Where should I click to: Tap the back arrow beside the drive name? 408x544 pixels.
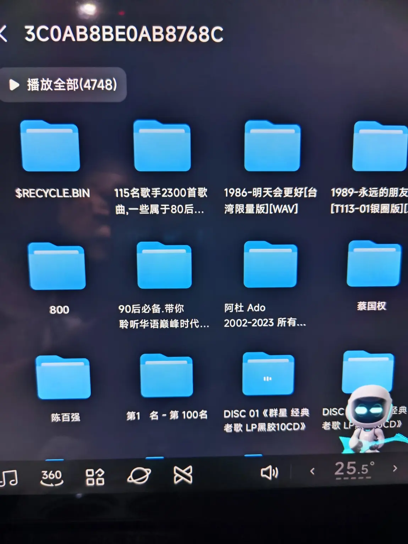tap(4, 34)
